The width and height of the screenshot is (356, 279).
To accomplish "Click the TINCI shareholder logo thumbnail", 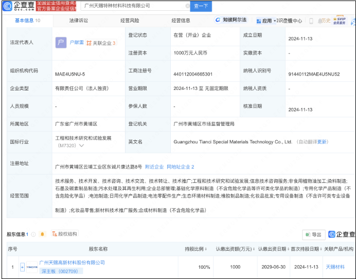I will click(x=31, y=267).
